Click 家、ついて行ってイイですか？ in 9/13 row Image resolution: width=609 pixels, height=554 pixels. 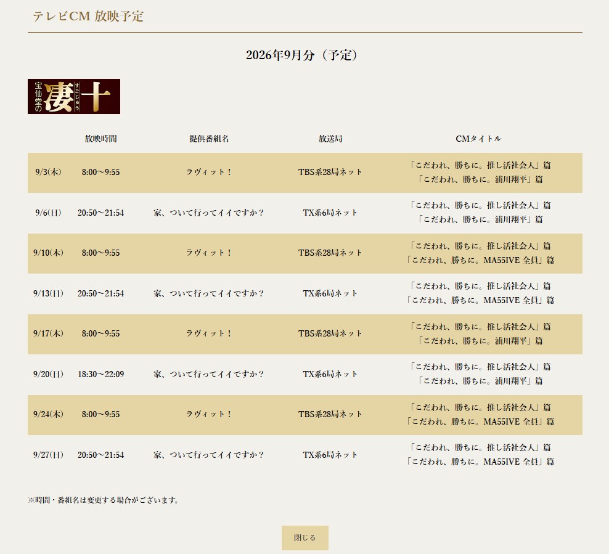pyautogui.click(x=209, y=293)
